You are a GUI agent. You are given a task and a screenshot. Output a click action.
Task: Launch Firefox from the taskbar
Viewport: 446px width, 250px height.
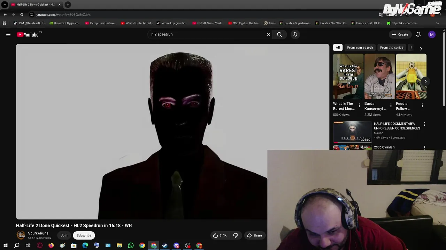point(51,245)
